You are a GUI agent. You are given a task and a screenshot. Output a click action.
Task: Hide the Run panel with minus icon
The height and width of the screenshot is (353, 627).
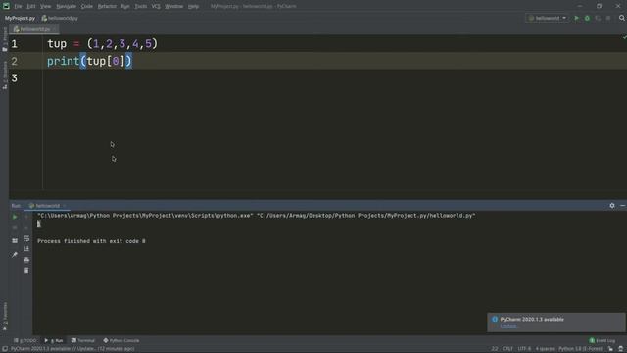point(623,205)
